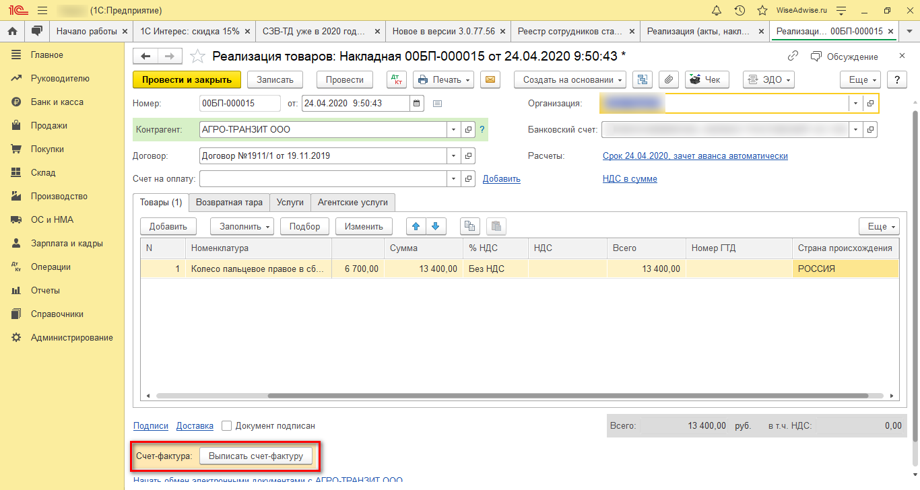
Task: Go back with the left arrow
Action: (145, 57)
